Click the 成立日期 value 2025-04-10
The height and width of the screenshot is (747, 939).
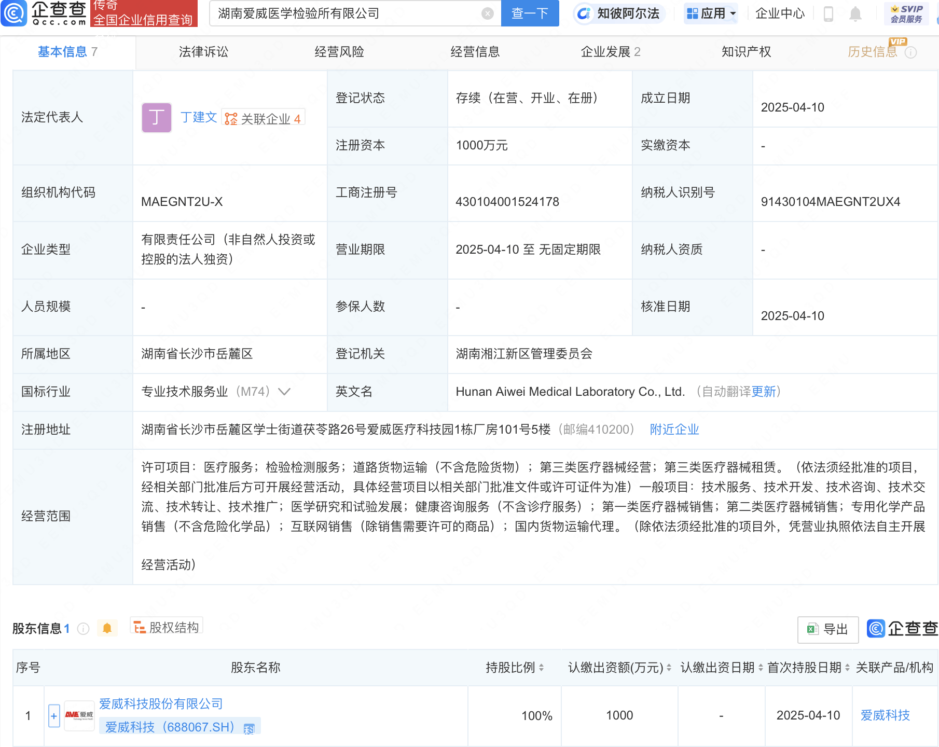(792, 107)
